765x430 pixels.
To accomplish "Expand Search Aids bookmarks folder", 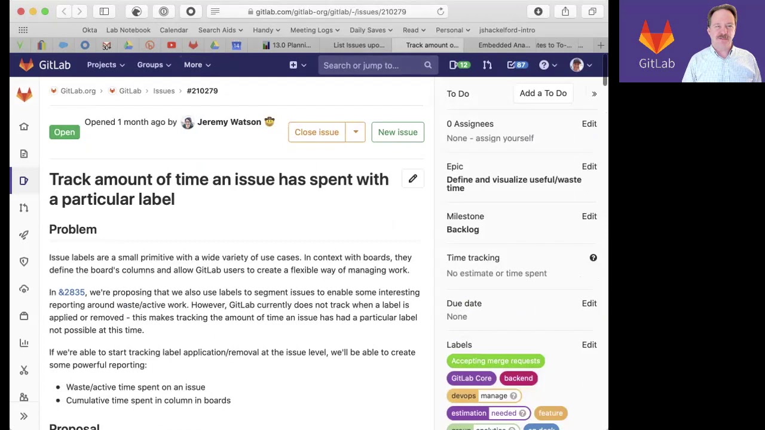I will pyautogui.click(x=221, y=30).
